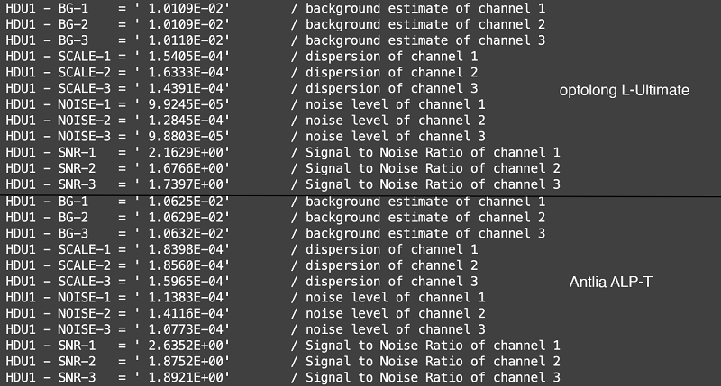Select the top BG-1 value 1.0109E-02

186,8
